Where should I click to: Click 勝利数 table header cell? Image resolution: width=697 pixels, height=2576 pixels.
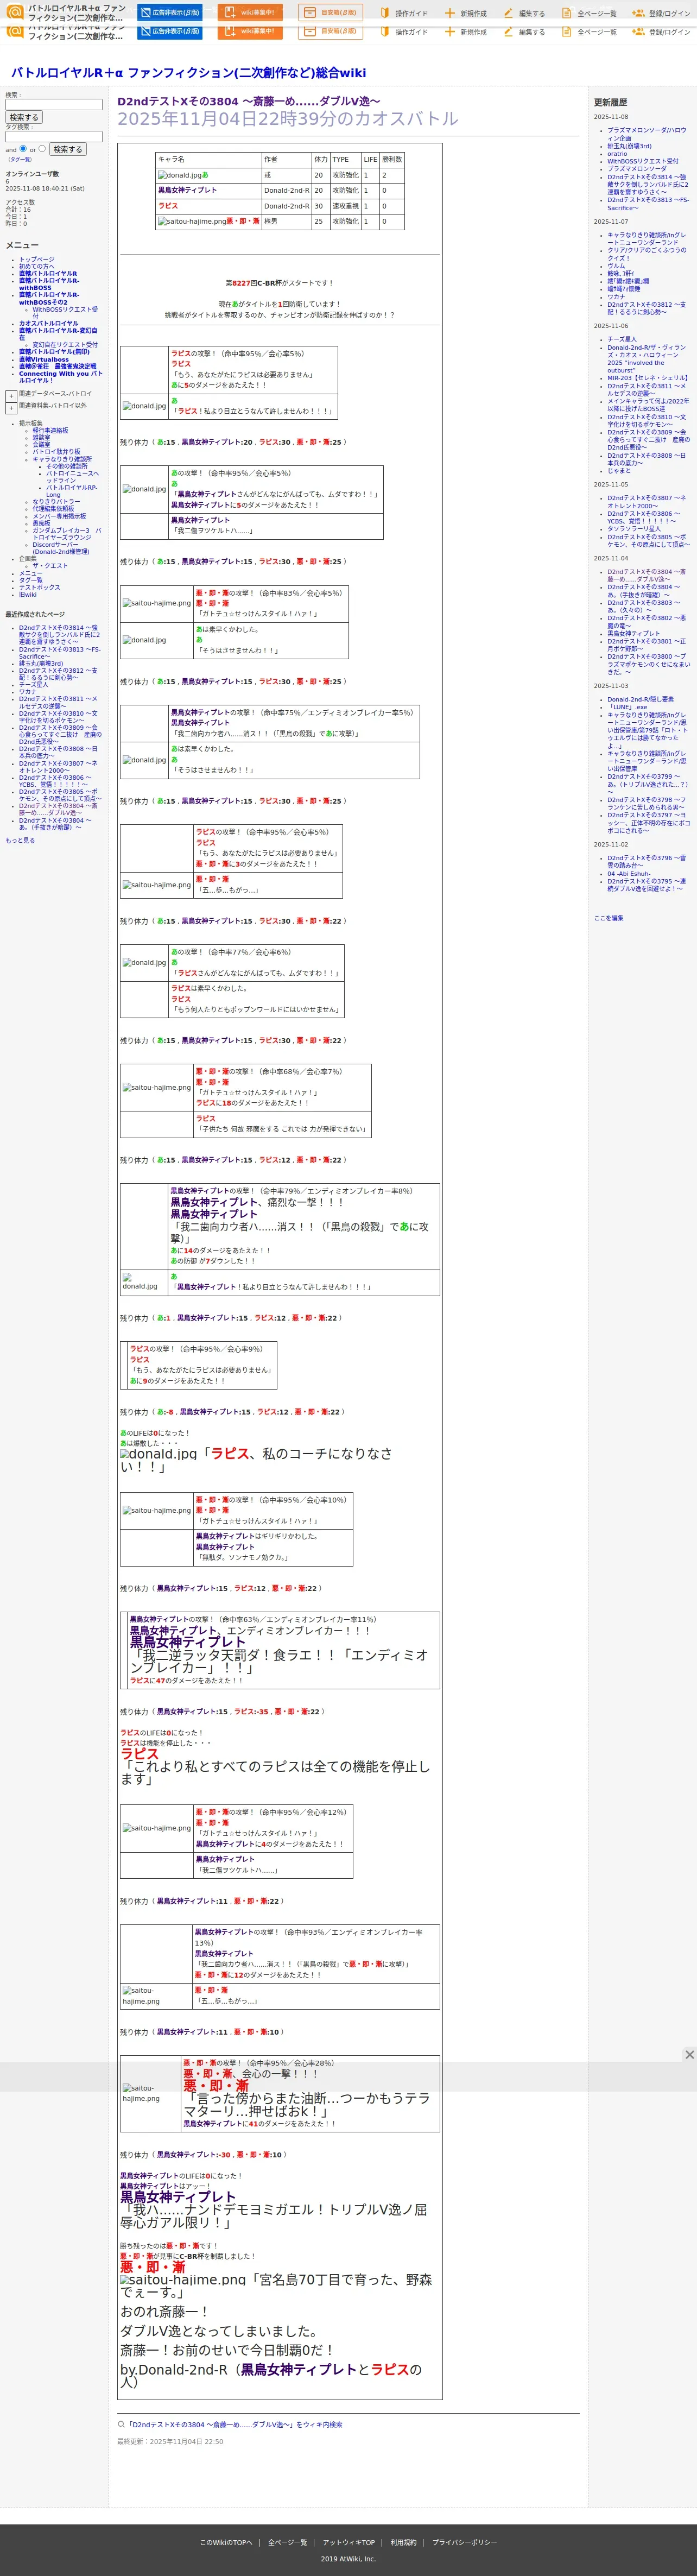(x=392, y=159)
